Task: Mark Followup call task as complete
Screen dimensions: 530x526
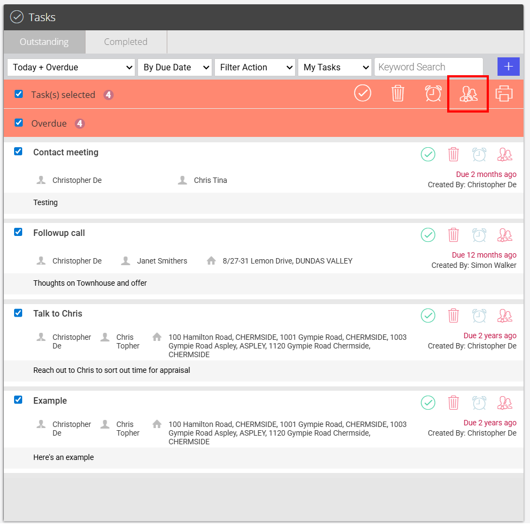Action: pyautogui.click(x=428, y=235)
